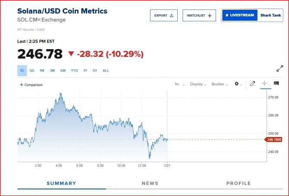289x196 pixels.
Task: Click the chart annotation comment icon
Action: (276, 84)
